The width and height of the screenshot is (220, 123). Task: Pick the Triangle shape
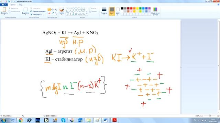[x=84, y=9]
